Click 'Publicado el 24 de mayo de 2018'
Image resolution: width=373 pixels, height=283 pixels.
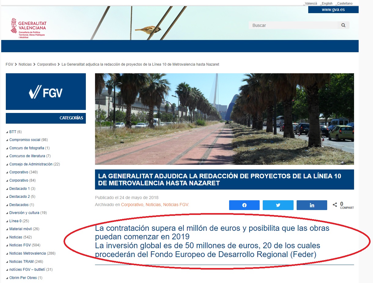[x=127, y=198]
